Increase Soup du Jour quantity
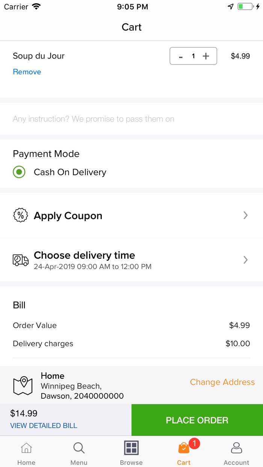Viewport: 263px width, 467px height. pyautogui.click(x=206, y=56)
